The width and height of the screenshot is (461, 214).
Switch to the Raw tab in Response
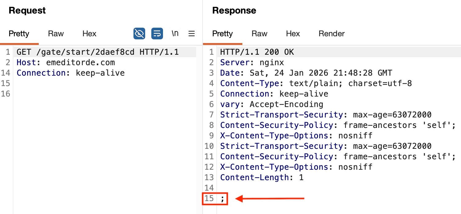pyautogui.click(x=259, y=34)
